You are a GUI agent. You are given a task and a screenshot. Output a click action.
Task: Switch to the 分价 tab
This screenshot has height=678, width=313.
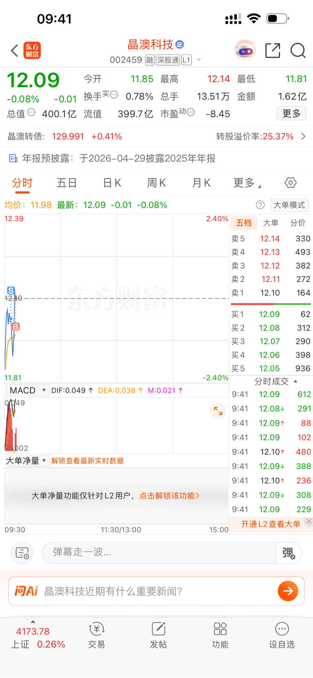point(298,223)
